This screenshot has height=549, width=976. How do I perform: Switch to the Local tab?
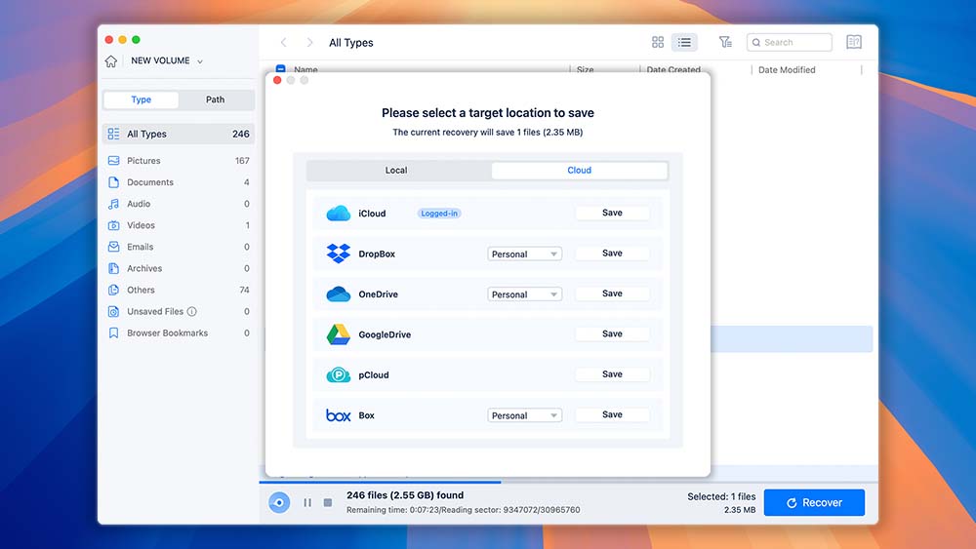[396, 171]
